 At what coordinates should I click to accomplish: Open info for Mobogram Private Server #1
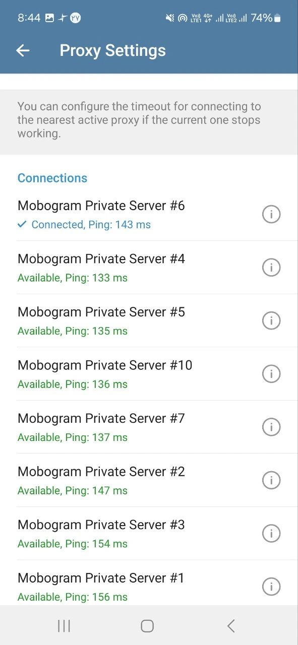pos(271,587)
